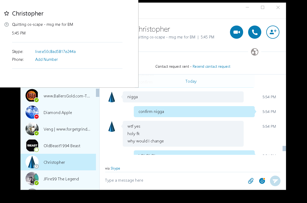
Task: Click Christopher name in profile popup
Action: coord(28,13)
